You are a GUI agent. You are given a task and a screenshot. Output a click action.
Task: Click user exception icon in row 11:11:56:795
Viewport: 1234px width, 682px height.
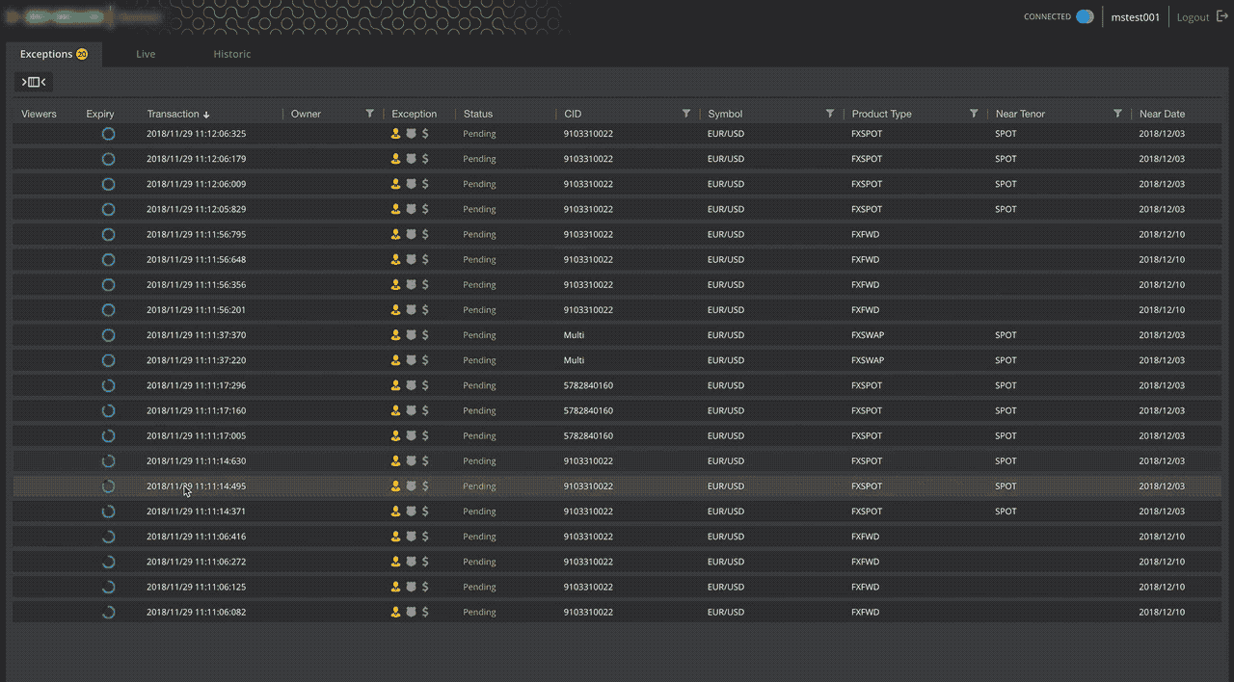coord(395,234)
